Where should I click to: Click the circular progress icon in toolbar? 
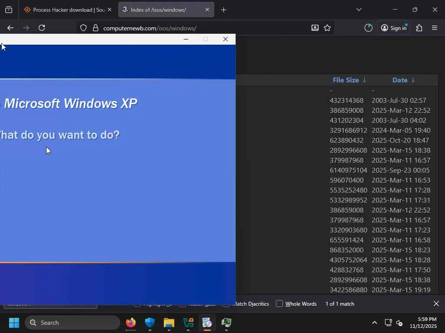[x=369, y=28]
